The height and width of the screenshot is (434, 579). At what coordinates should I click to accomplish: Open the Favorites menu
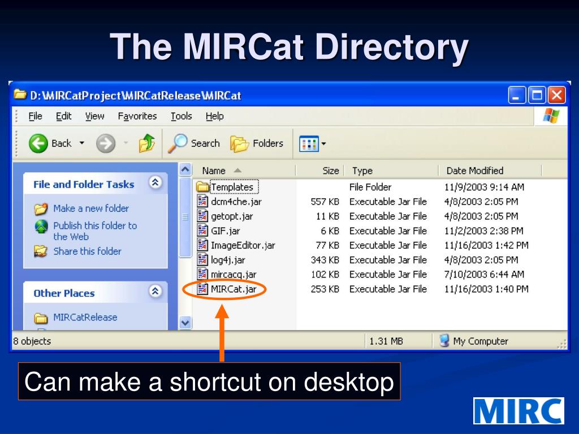tap(137, 116)
